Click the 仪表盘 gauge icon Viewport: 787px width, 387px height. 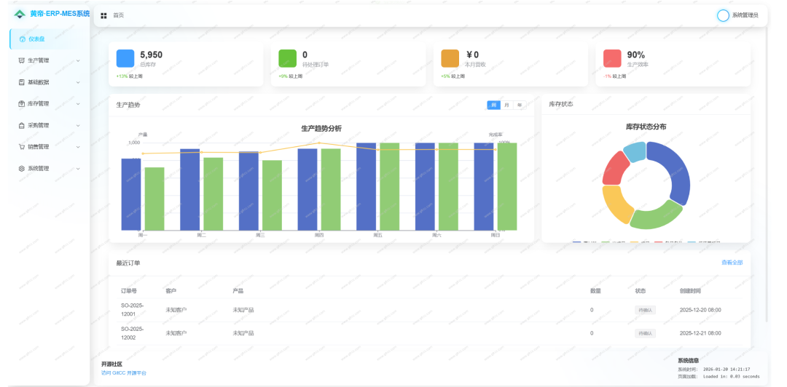coord(23,39)
